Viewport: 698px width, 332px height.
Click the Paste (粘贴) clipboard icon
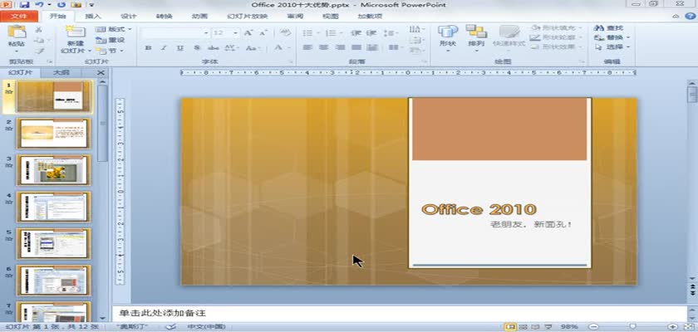(x=17, y=32)
